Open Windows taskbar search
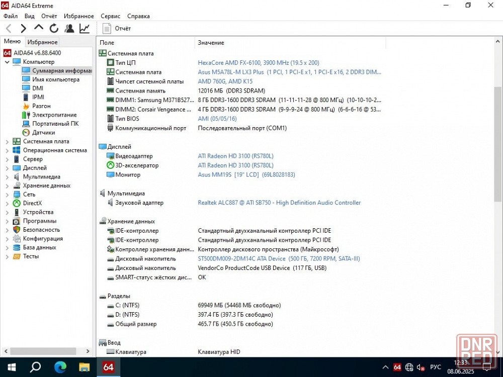The width and height of the screenshot is (503, 377). [x=35, y=367]
